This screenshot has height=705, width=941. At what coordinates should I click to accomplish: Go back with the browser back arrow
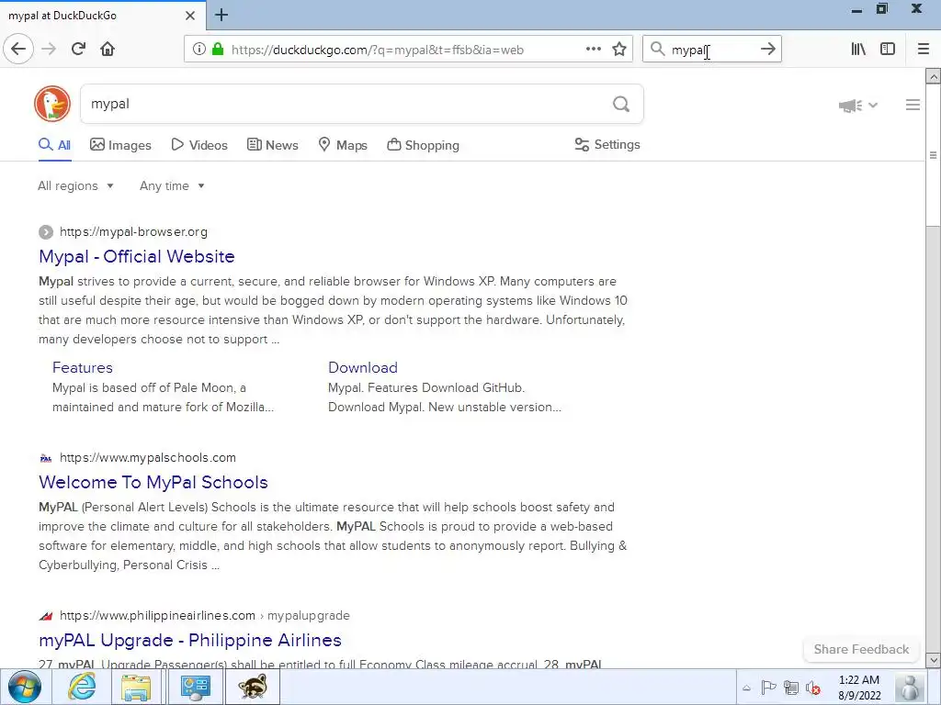point(18,50)
